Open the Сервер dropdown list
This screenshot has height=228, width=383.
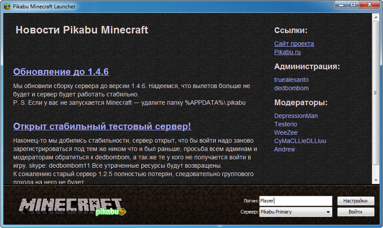click(295, 212)
